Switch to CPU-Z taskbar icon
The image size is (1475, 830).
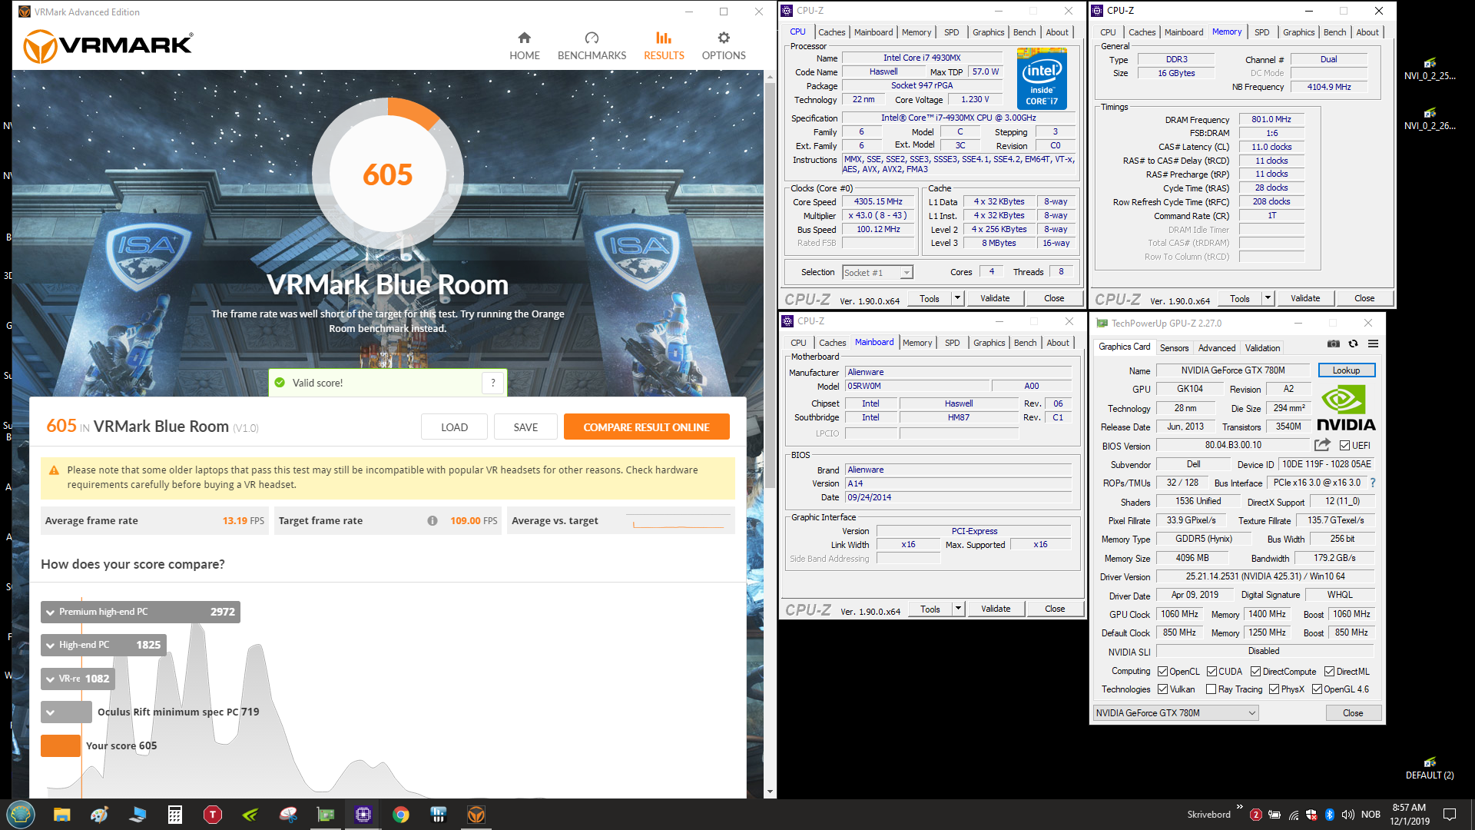[363, 815]
